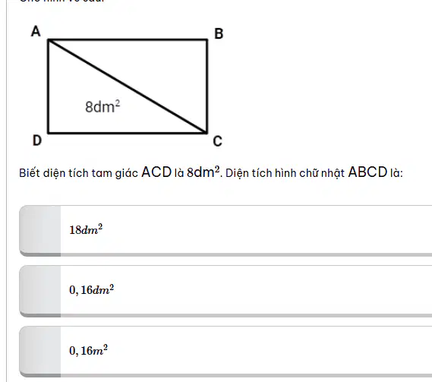The width and height of the screenshot is (432, 382).
Task: Click the text ABCD in the question
Action: pos(367,172)
